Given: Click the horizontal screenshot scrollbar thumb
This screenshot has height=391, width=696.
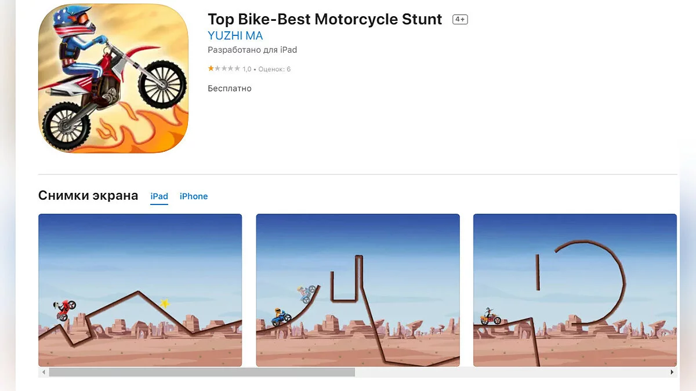Looking at the screenshot, I should [x=202, y=372].
